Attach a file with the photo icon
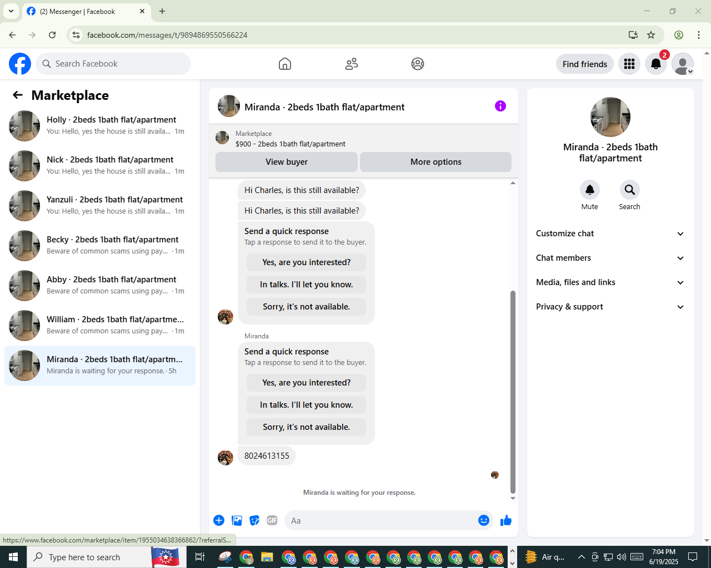The image size is (711, 568). (x=237, y=520)
